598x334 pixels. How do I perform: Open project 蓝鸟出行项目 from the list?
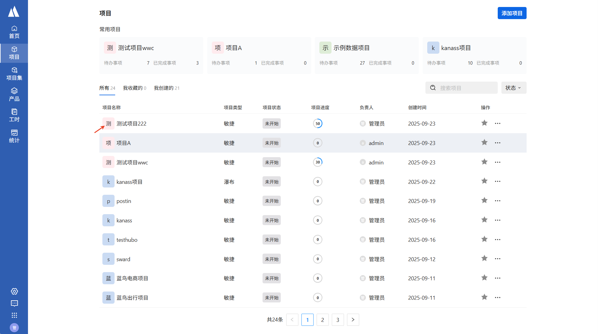[x=132, y=298]
